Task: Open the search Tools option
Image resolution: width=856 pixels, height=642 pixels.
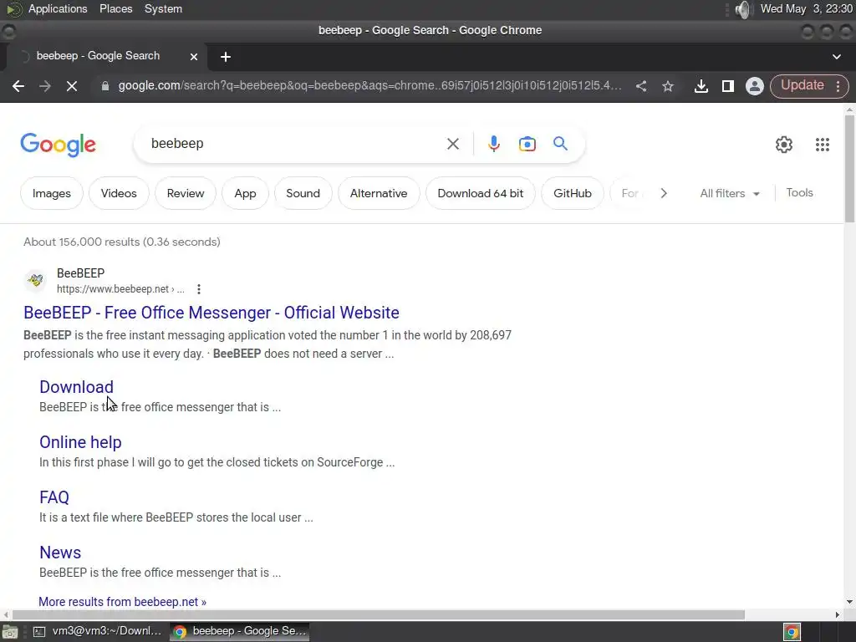Action: (799, 193)
